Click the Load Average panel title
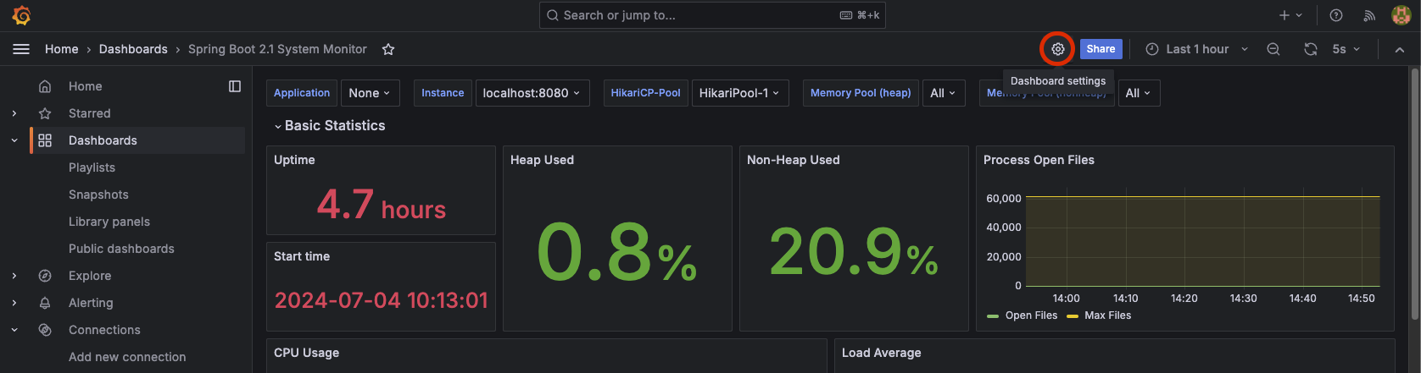This screenshot has height=373, width=1421. (881, 353)
